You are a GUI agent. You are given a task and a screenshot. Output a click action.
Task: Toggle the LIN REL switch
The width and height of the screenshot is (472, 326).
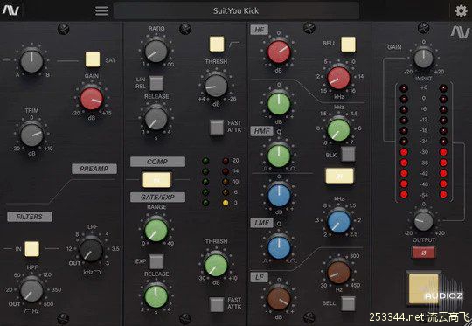(x=156, y=83)
